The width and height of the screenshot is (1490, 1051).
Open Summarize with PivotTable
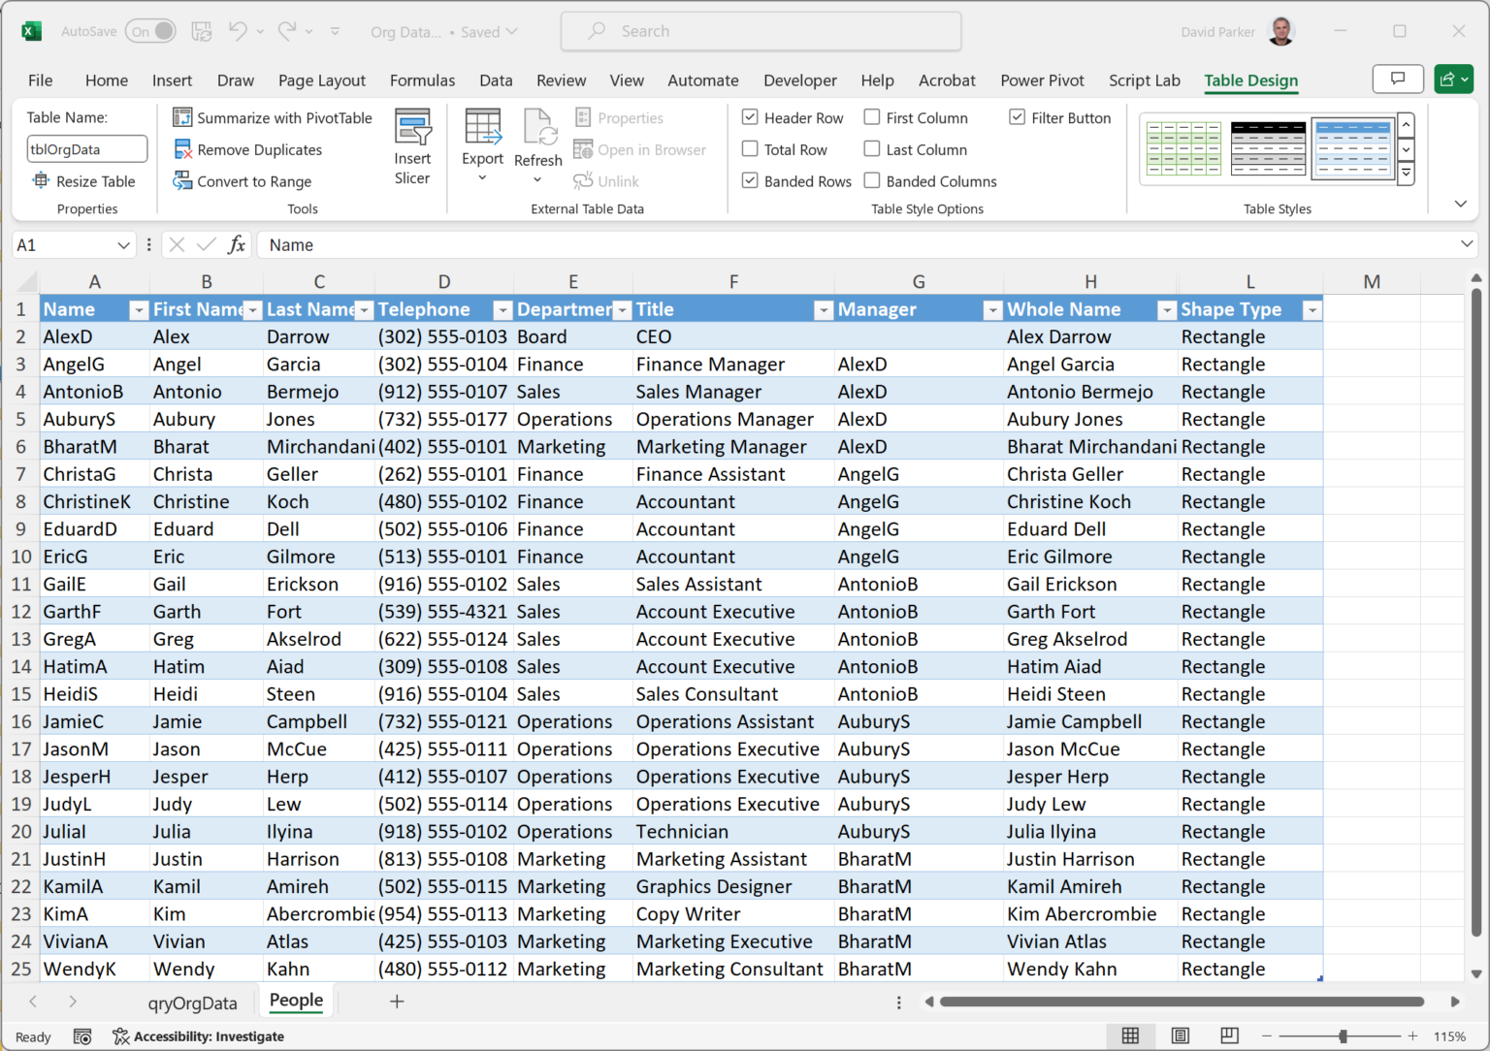pos(273,117)
